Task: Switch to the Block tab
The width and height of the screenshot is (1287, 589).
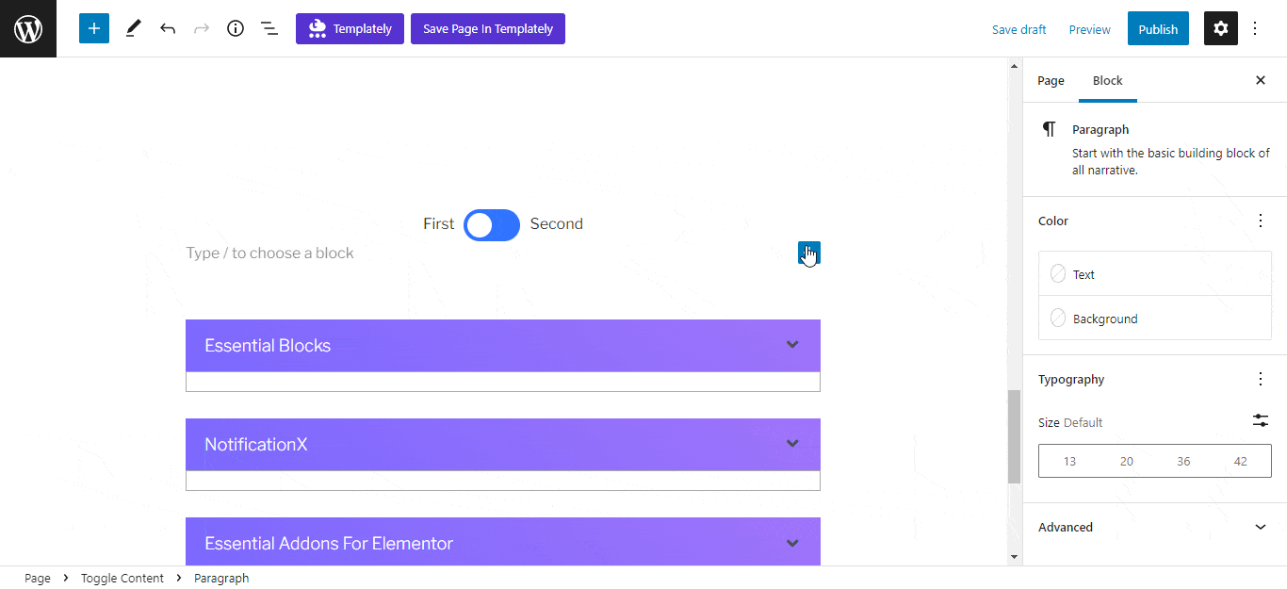Action: (x=1108, y=80)
